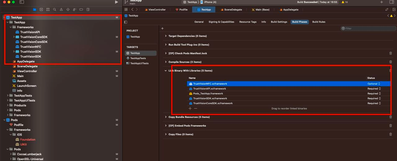
Task: Open the SceneDelegate editor tab
Action: click(231, 10)
